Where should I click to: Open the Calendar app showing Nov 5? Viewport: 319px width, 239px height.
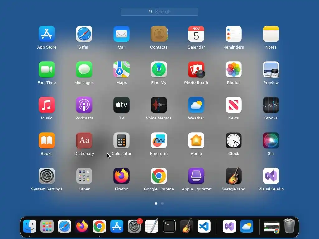pos(196,34)
